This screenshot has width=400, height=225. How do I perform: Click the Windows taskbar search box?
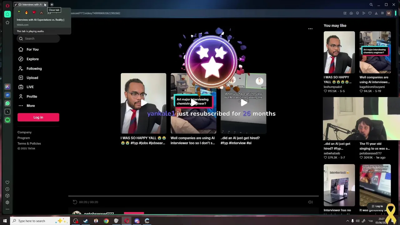click(x=41, y=221)
